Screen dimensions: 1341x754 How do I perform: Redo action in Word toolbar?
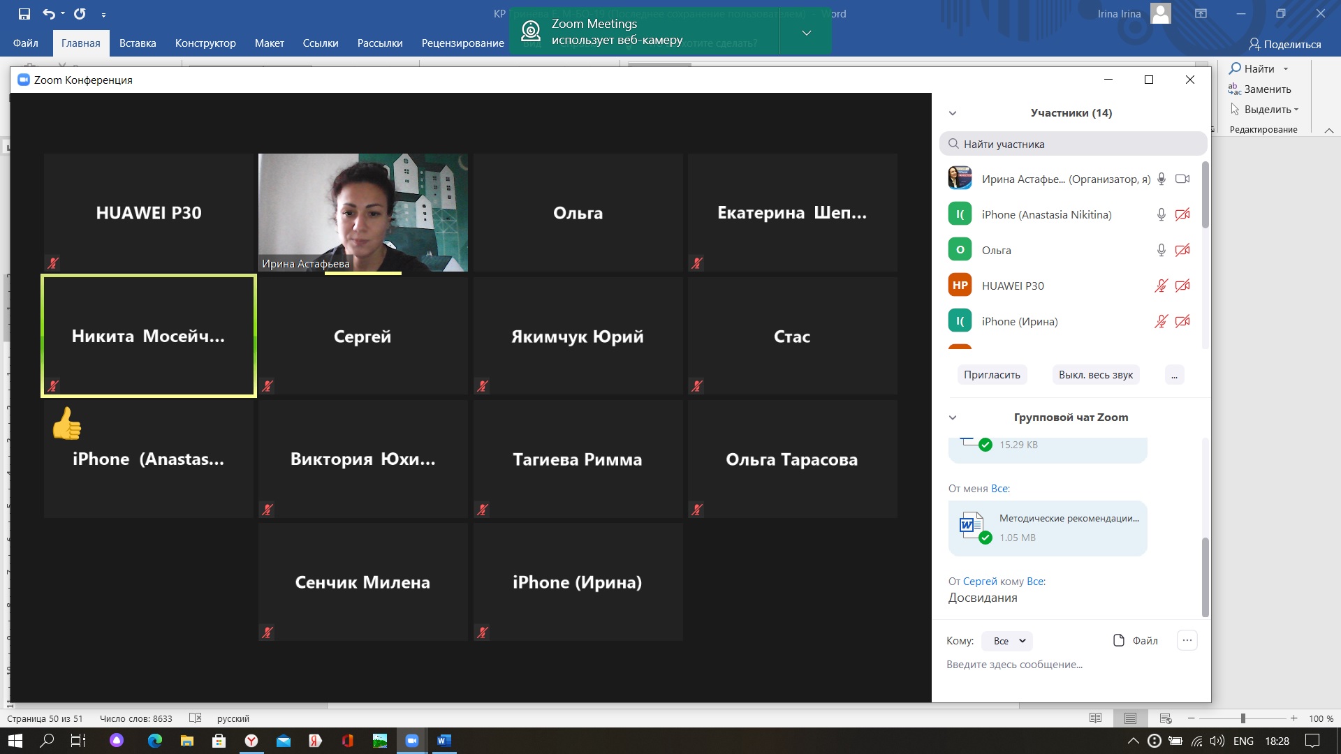[80, 13]
